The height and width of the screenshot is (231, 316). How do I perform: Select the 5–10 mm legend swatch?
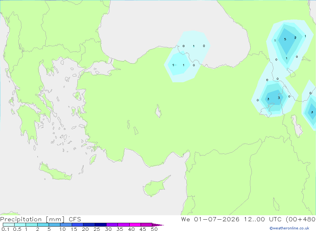click(x=55, y=225)
